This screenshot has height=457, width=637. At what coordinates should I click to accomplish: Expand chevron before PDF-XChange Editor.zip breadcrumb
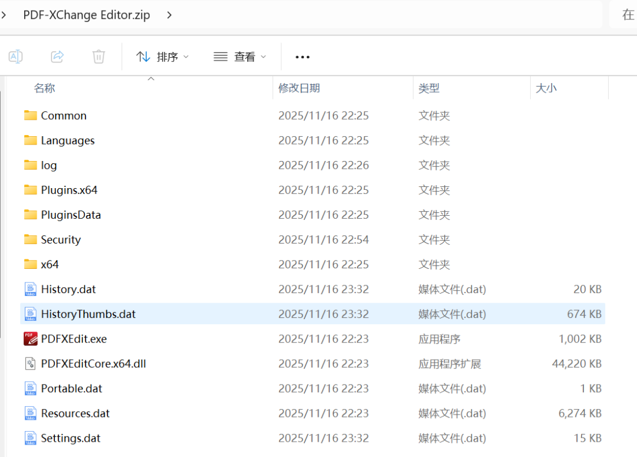click(4, 15)
